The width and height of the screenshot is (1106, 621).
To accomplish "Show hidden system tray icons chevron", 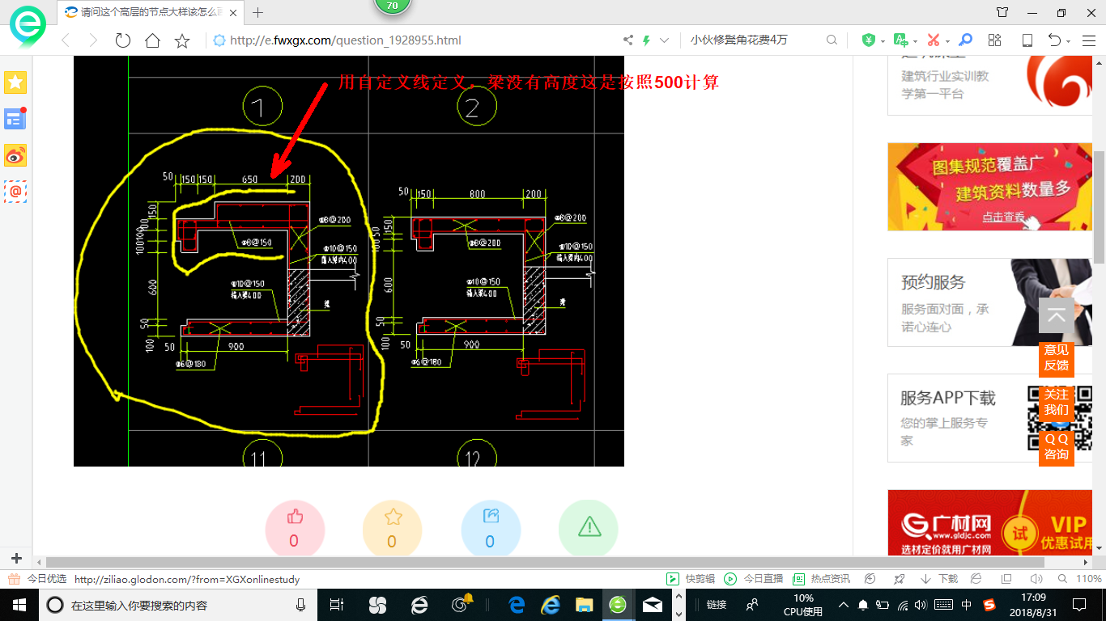I will click(844, 605).
